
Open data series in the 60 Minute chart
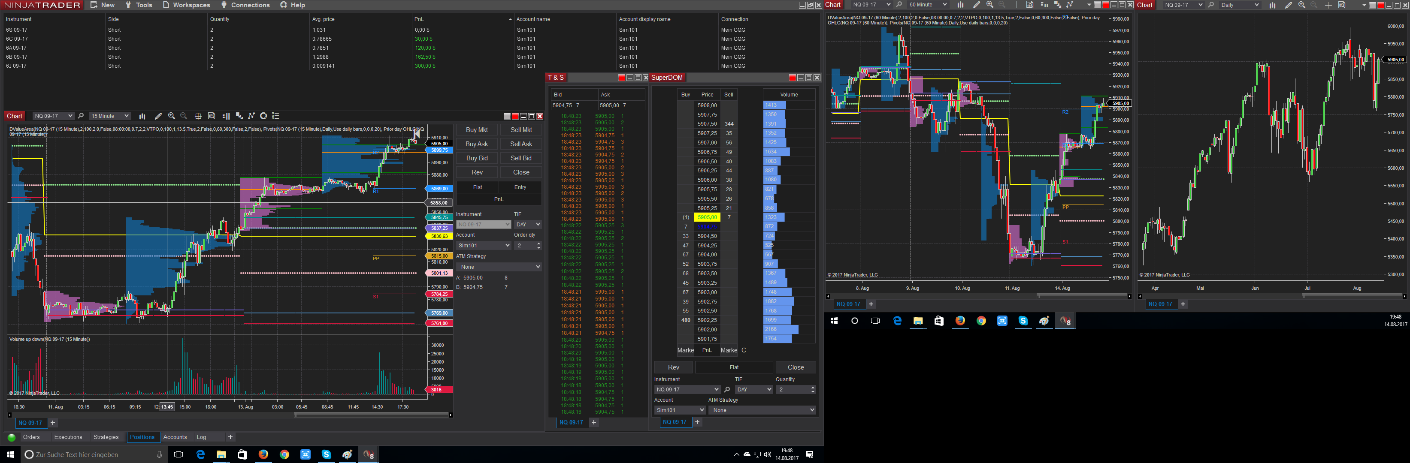point(1057,5)
